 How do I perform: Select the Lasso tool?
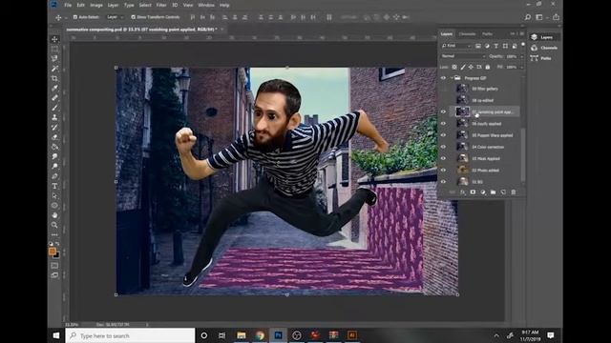click(x=54, y=59)
